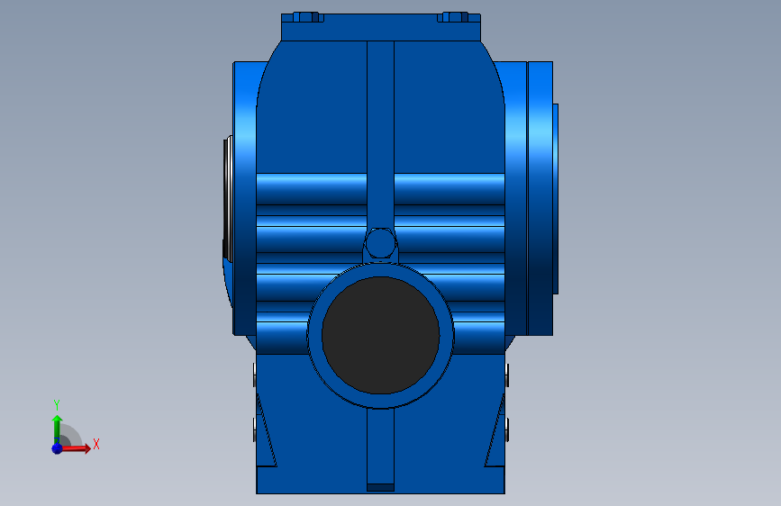The width and height of the screenshot is (781, 506).
Task: Select the top-left mounting bolt head
Action: click(x=306, y=17)
